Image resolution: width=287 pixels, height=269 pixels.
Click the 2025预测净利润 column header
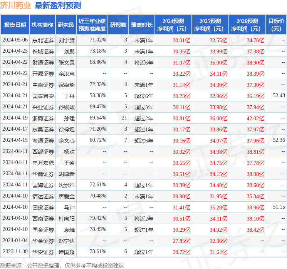coord(210,25)
